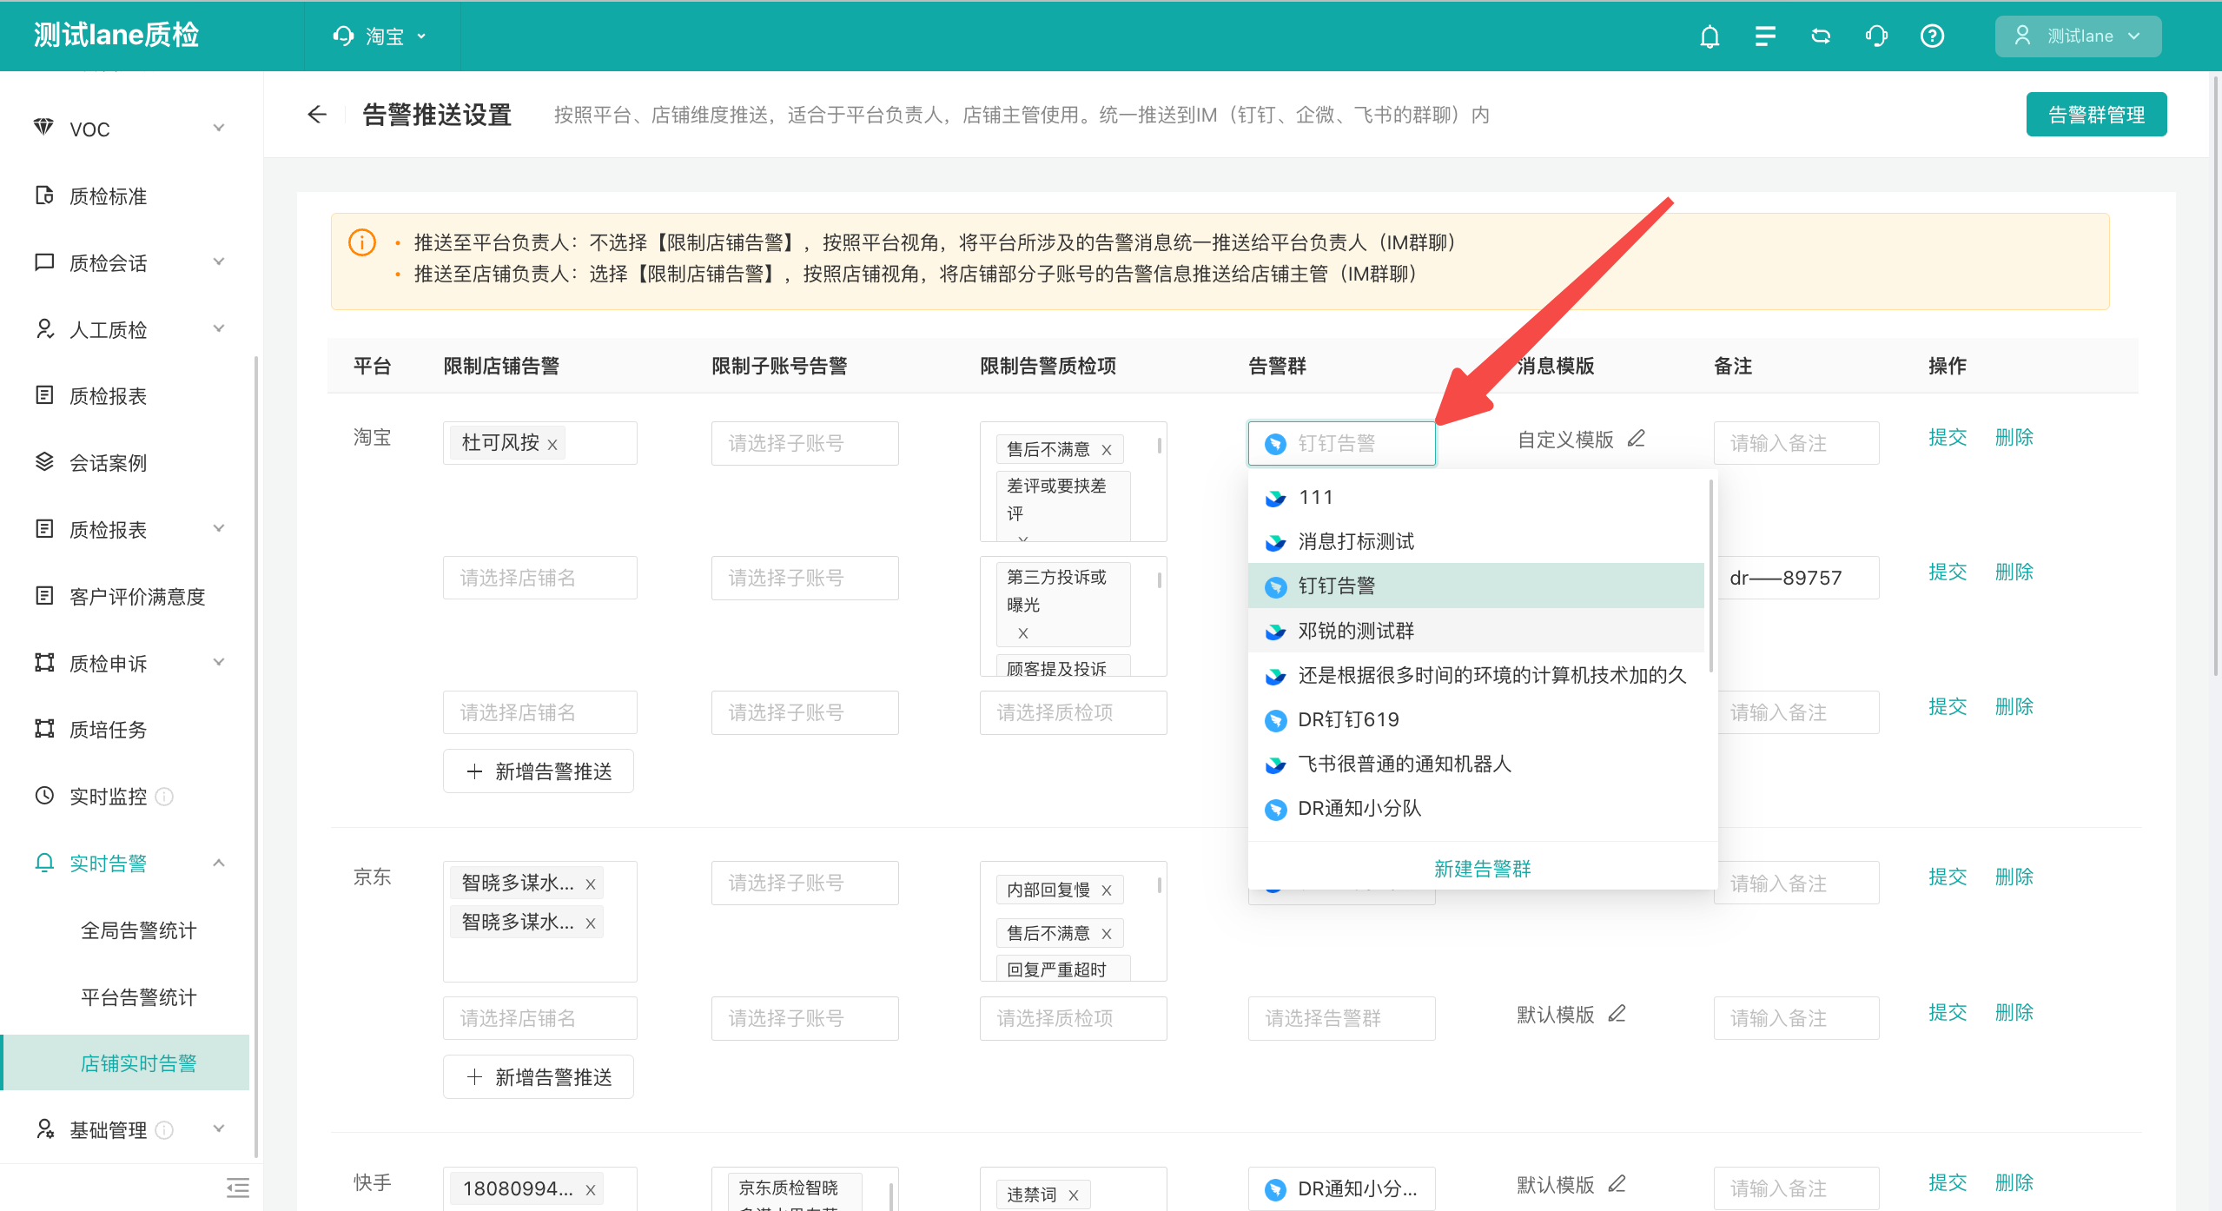Open customer service headset icon in header
Screen dimensions: 2222x1211
(x=1876, y=36)
